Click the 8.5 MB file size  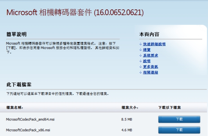coord(127,119)
